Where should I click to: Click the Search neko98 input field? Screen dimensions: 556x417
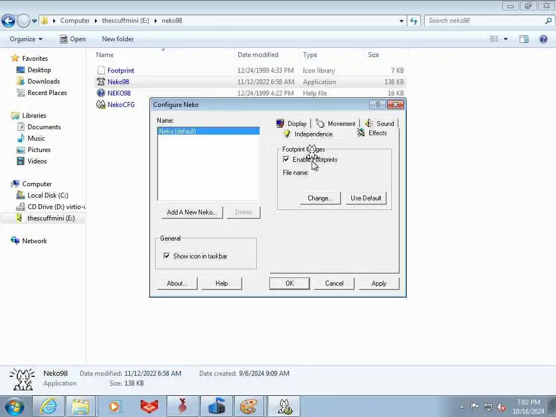tap(485, 21)
